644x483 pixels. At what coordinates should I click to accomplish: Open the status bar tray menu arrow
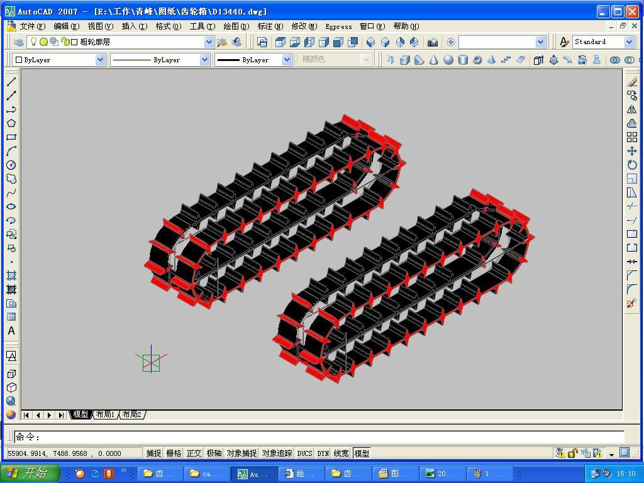point(611,455)
